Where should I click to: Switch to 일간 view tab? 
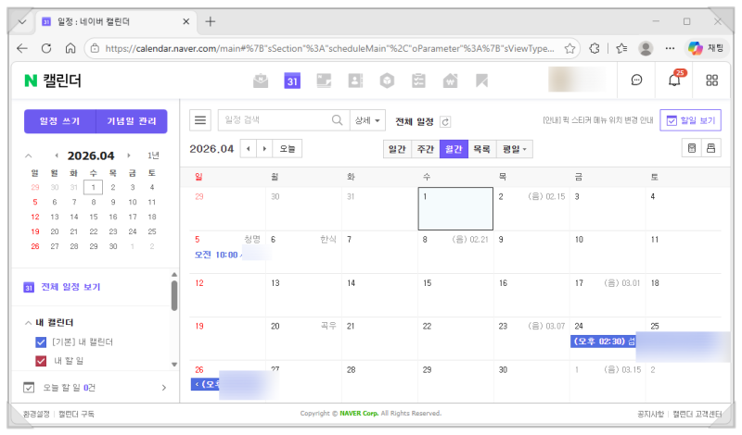[x=397, y=149]
